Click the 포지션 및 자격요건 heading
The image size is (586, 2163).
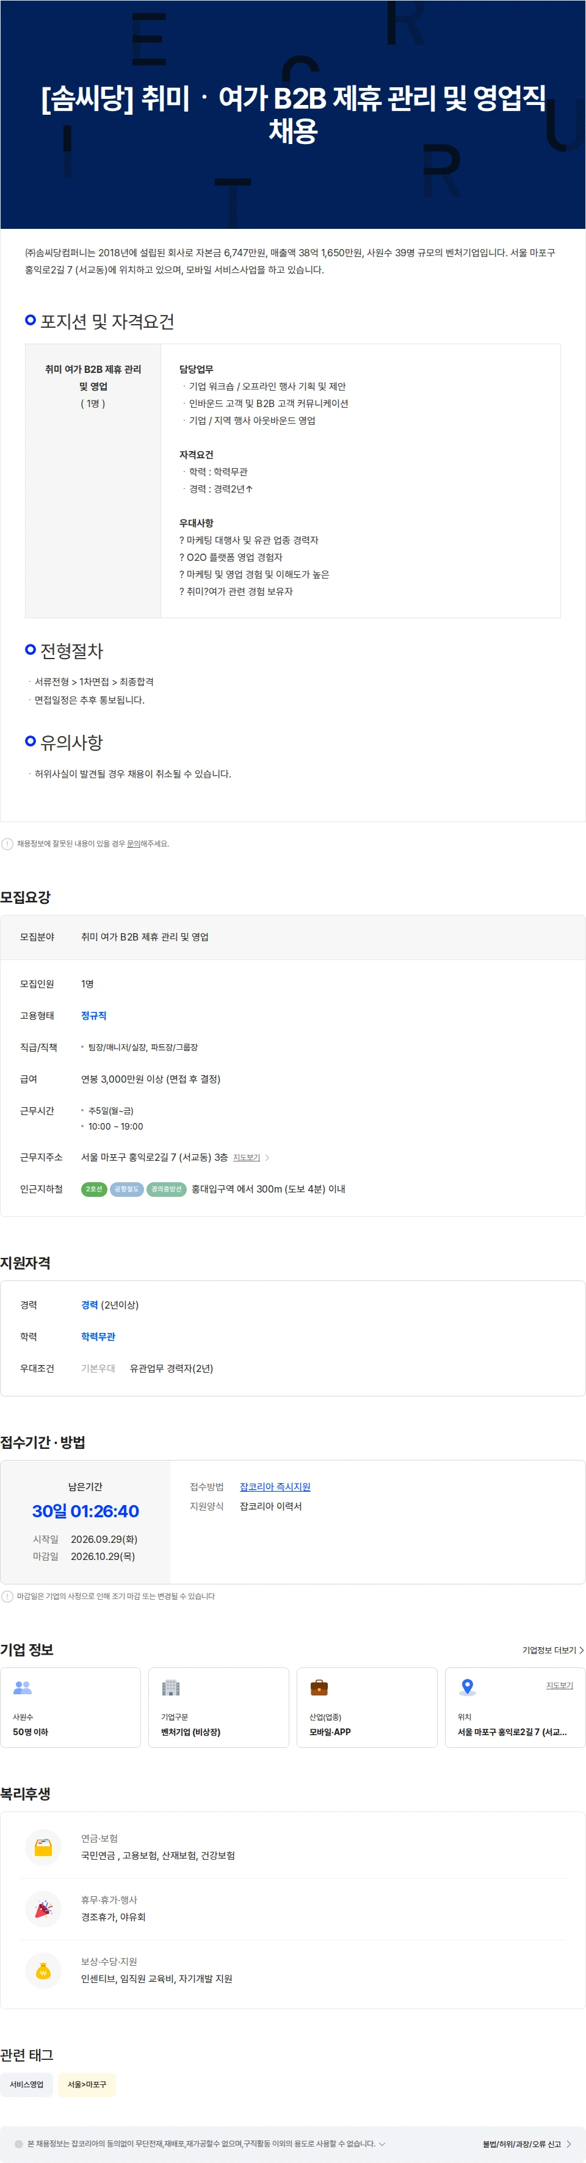107,322
